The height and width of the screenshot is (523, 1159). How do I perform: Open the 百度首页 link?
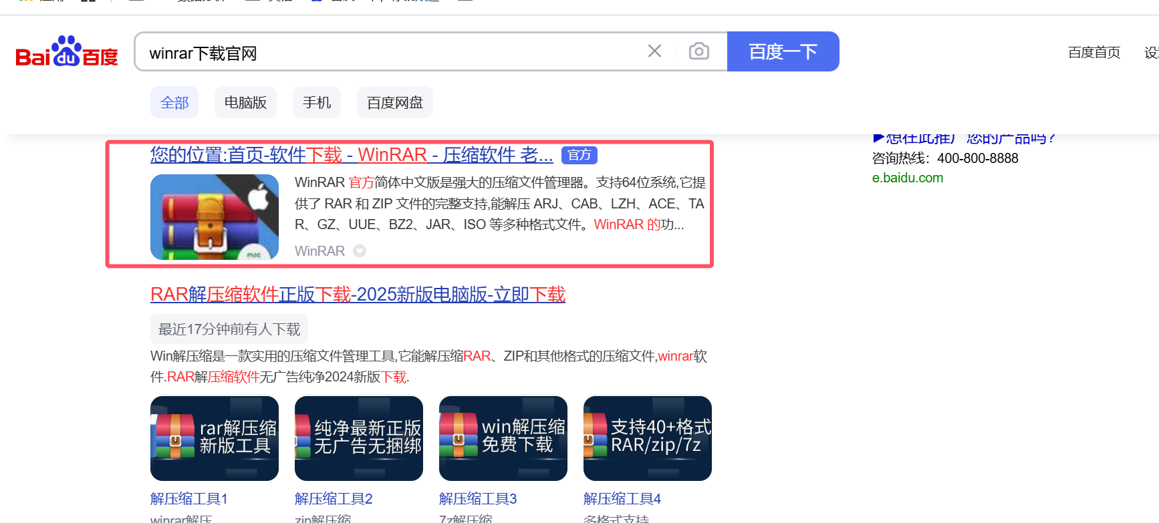[1094, 52]
